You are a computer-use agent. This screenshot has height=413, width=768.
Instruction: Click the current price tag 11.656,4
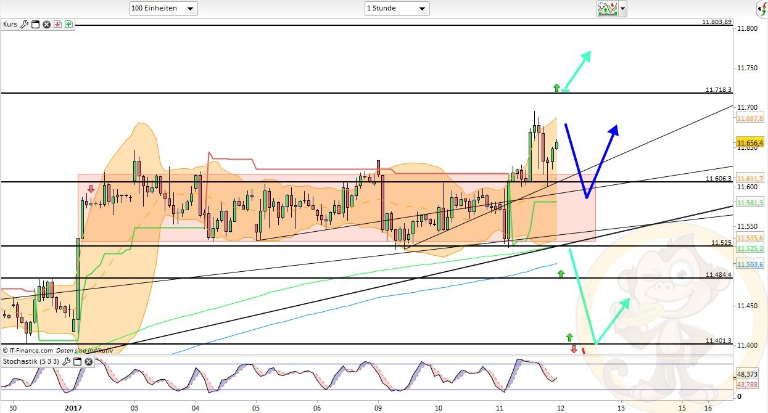click(749, 142)
